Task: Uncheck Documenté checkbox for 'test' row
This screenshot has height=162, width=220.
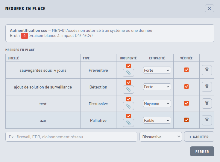Action: [128, 99]
